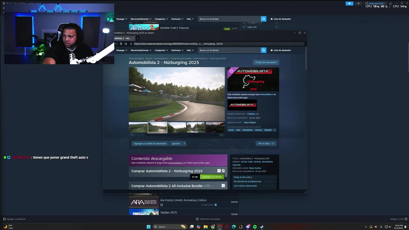The height and width of the screenshot is (230, 409).
Task: Open Hardware menu in the background Steam window
Action: [177, 19]
